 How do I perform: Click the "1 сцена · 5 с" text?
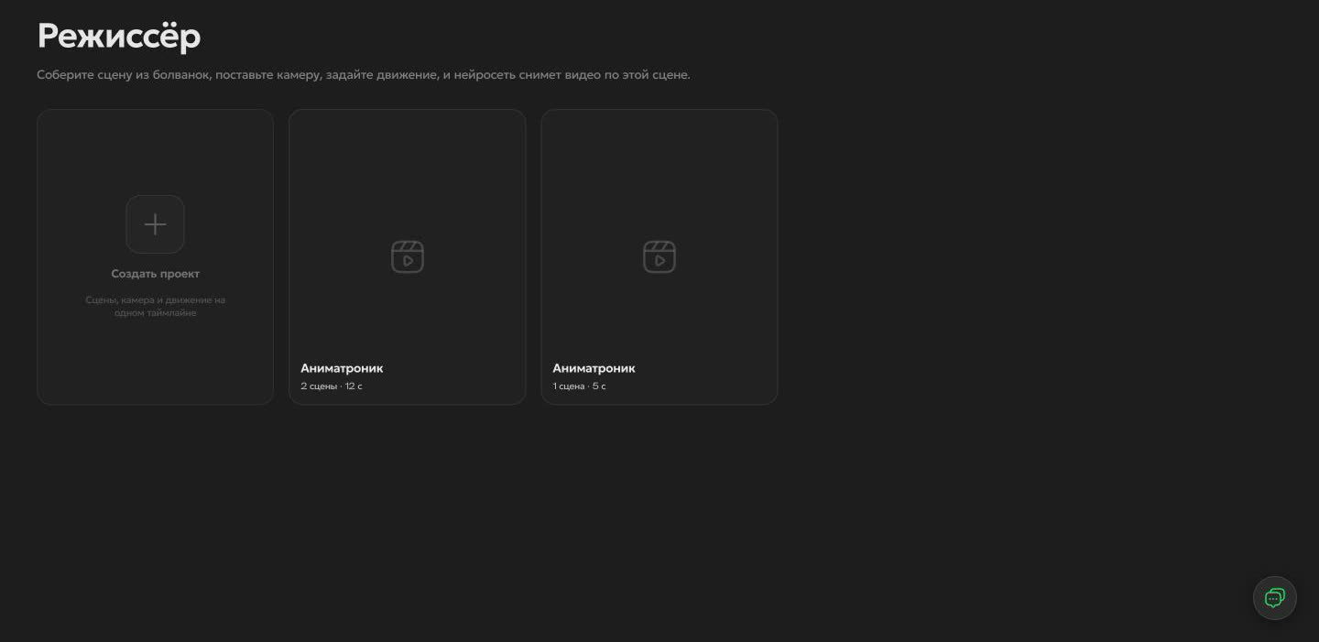[579, 386]
